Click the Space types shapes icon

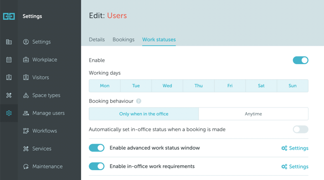[26, 95]
